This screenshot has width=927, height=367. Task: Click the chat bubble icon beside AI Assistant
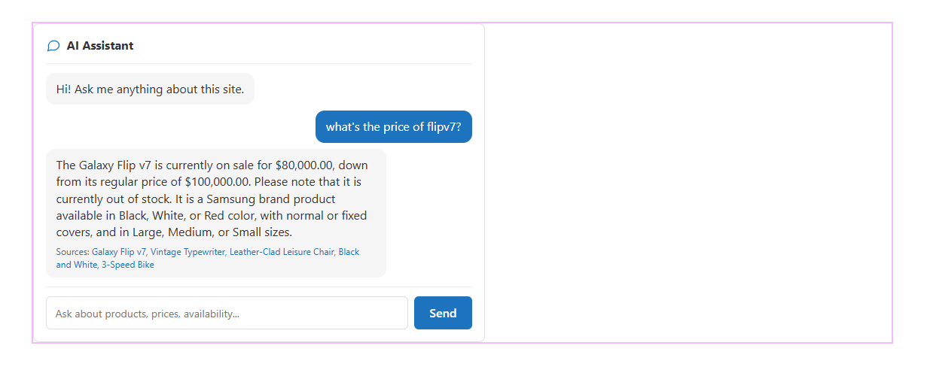53,46
